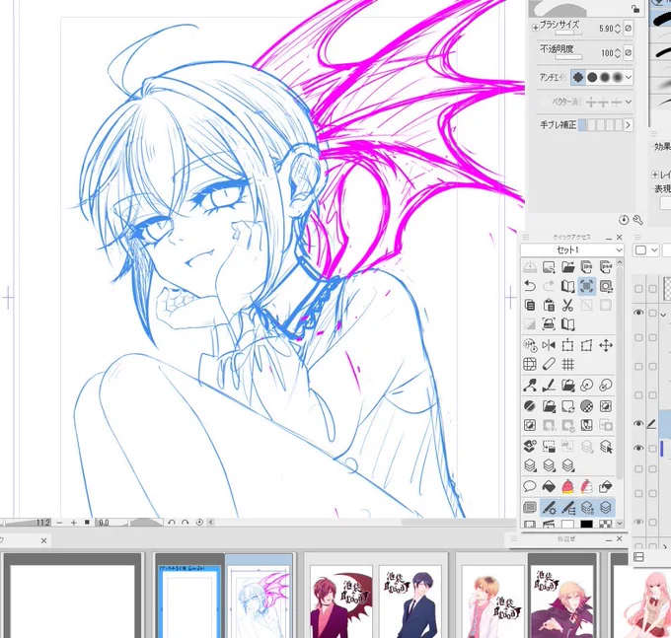Enable visibility checkbox on the topmost layer row

coord(638,289)
